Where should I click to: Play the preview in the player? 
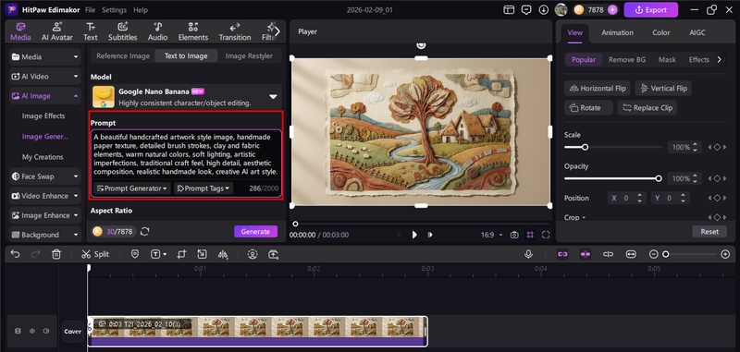coord(414,235)
